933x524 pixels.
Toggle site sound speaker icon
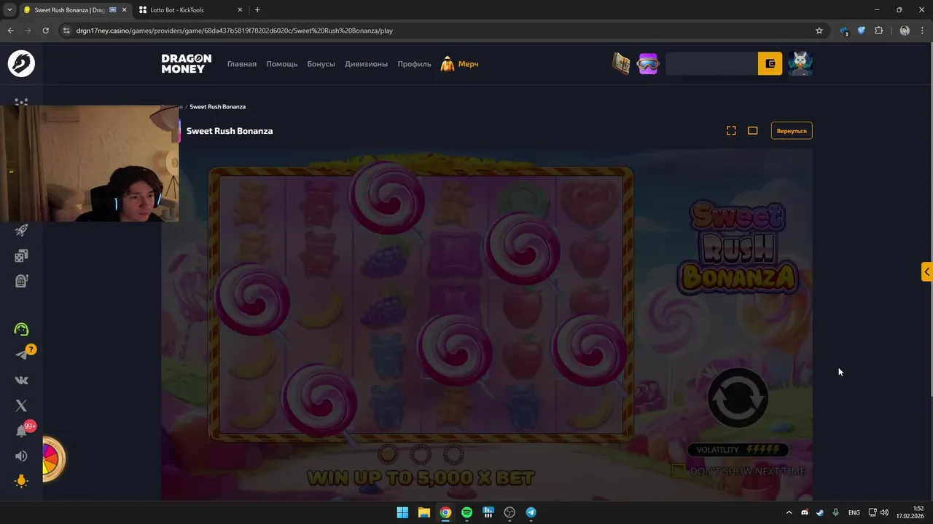tap(21, 456)
